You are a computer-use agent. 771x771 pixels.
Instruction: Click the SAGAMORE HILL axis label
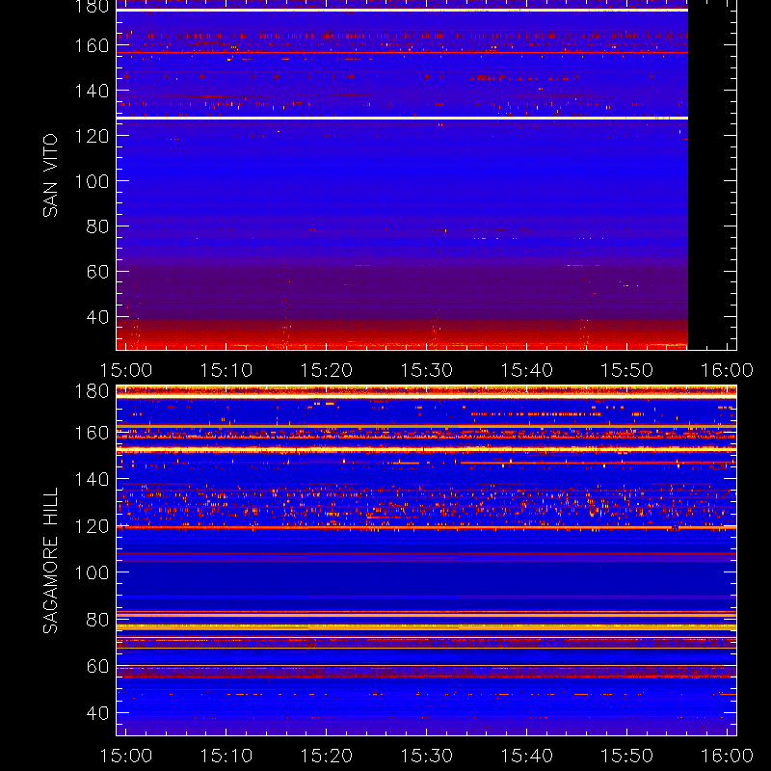pyautogui.click(x=51, y=561)
